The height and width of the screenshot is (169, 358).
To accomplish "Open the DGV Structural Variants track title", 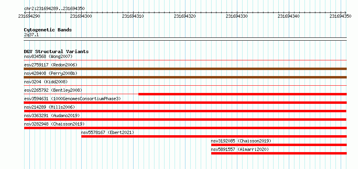I will [56, 52].
